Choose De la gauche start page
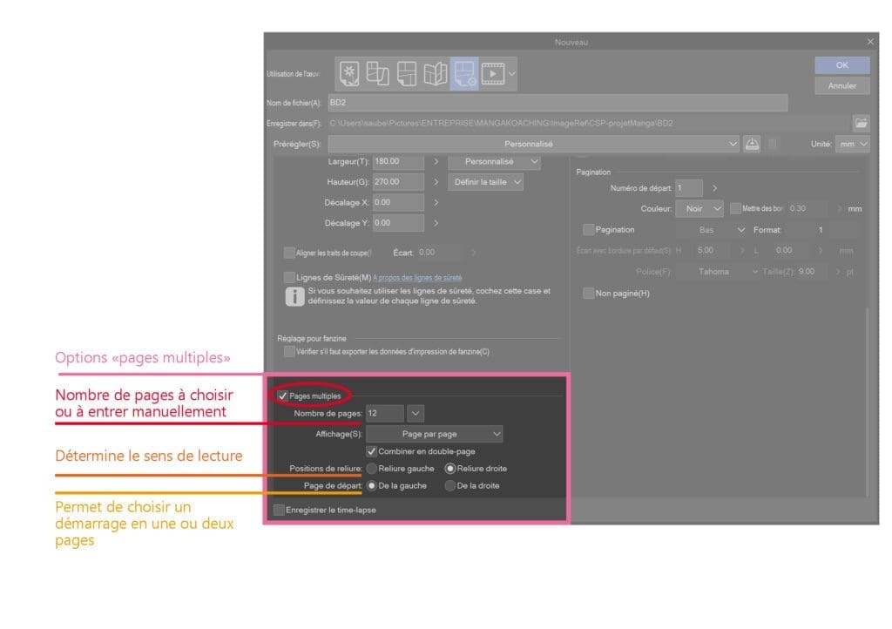This screenshot has width=892, height=629. point(371,485)
